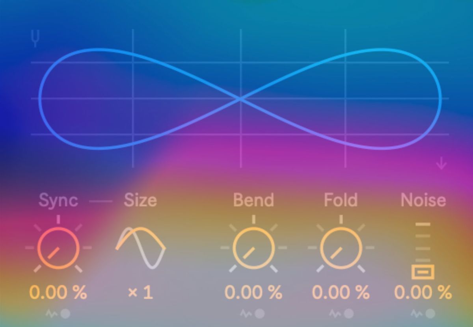Image resolution: width=473 pixels, height=327 pixels.
Task: Toggle the modulation dot under Noise
Action: [x=430, y=314]
